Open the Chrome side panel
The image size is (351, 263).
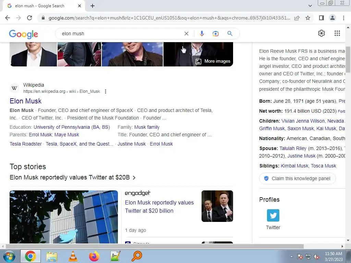pos(322,18)
